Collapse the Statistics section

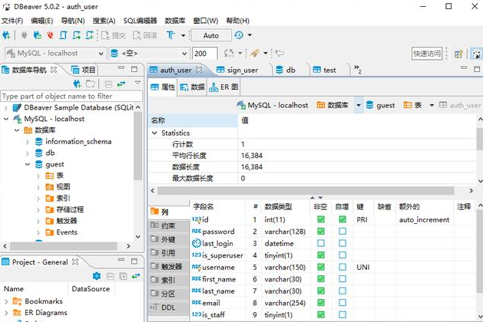tap(154, 133)
